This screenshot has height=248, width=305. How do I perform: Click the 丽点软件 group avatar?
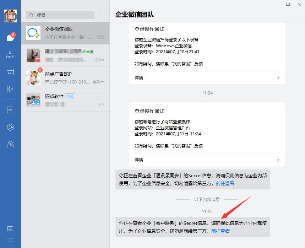[33, 100]
